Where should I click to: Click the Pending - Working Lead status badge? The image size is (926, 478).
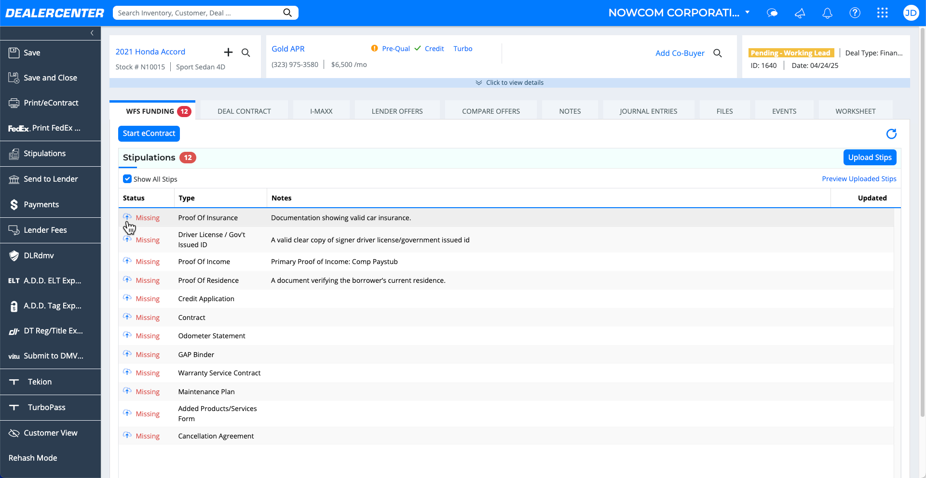(x=790, y=53)
